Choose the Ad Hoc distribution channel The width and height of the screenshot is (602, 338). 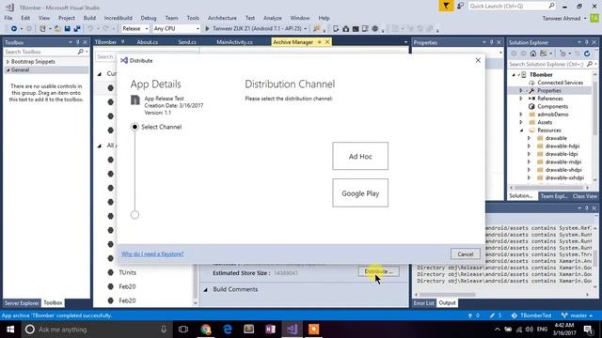click(x=360, y=156)
